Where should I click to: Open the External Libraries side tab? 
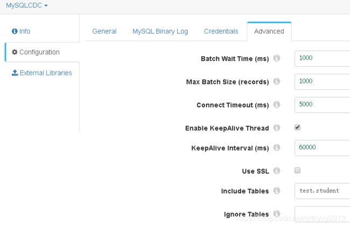42,73
